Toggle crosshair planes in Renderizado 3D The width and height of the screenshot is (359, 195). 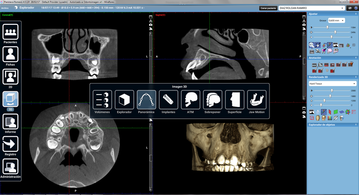click(324, 111)
